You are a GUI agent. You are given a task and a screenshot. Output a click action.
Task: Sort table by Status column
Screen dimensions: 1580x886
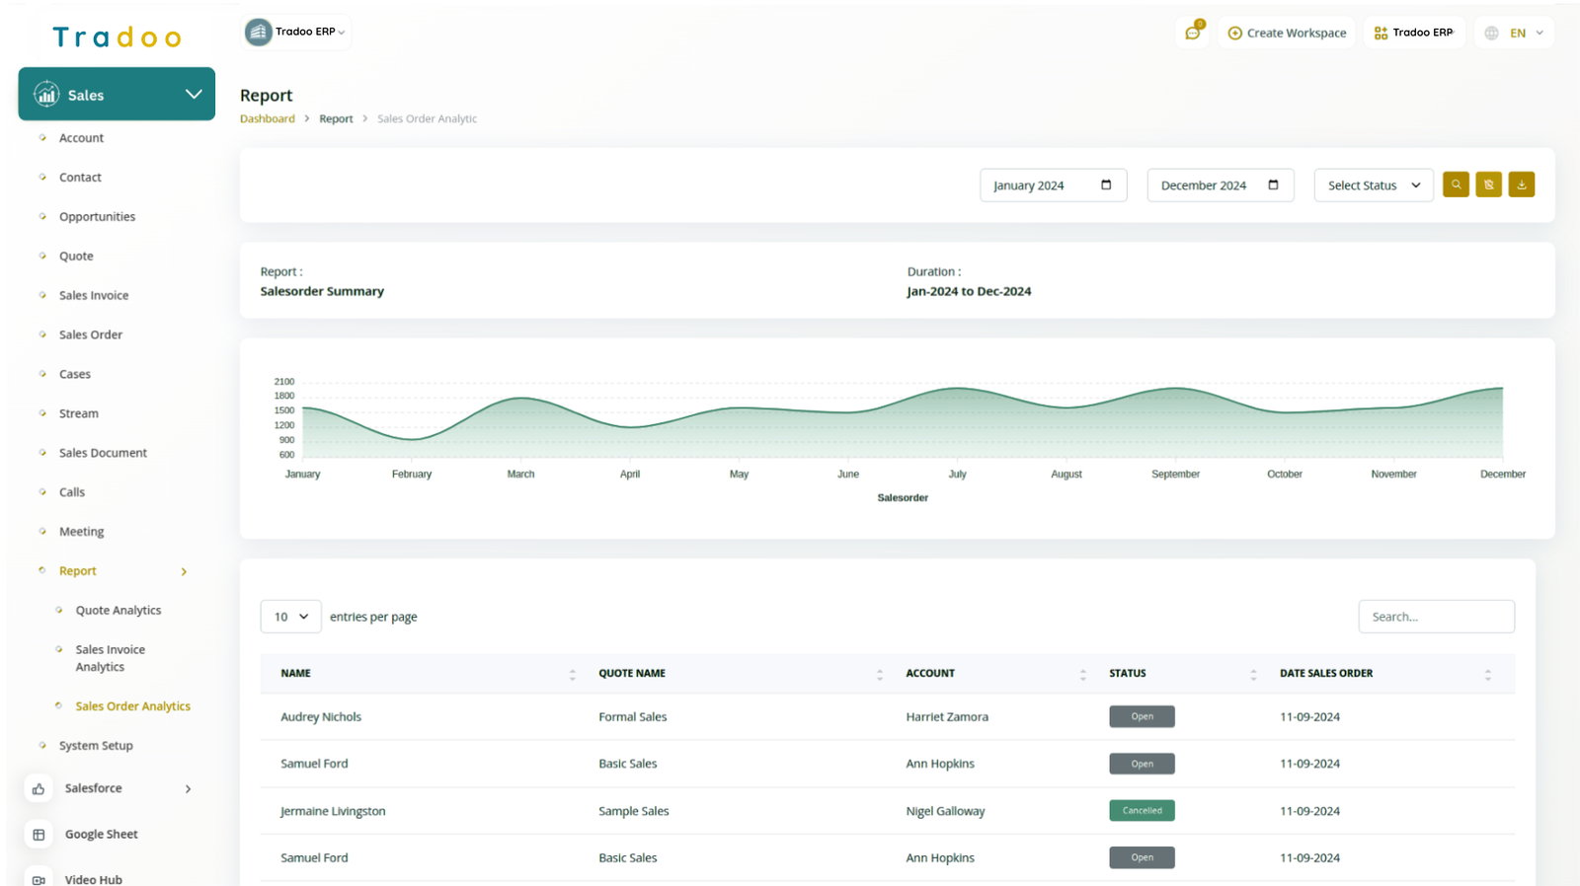click(x=1253, y=674)
